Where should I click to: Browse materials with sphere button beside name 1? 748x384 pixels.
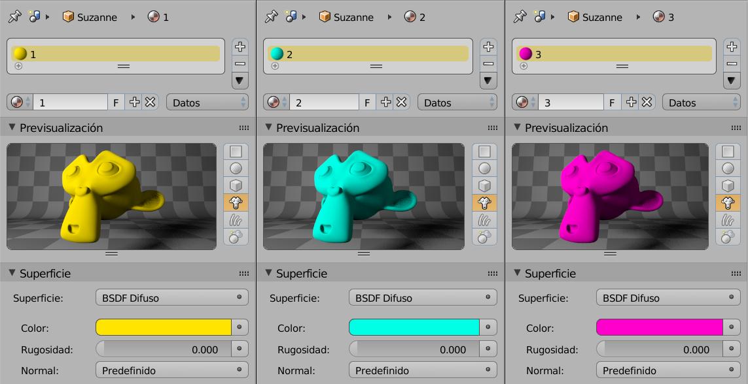[x=20, y=103]
